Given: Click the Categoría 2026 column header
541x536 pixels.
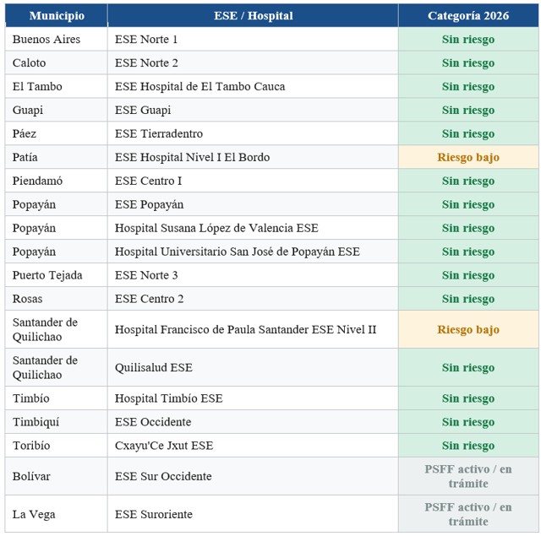Looking at the screenshot, I should pos(468,15).
